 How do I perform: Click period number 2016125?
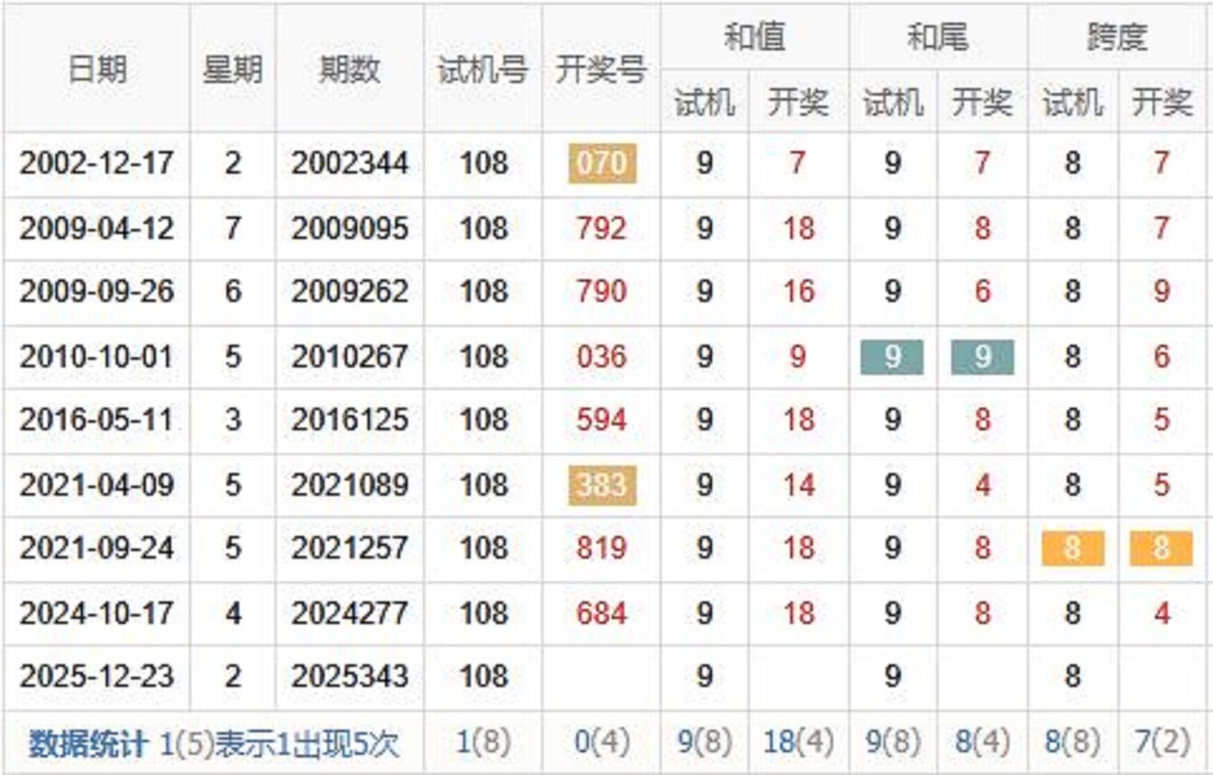click(x=349, y=420)
